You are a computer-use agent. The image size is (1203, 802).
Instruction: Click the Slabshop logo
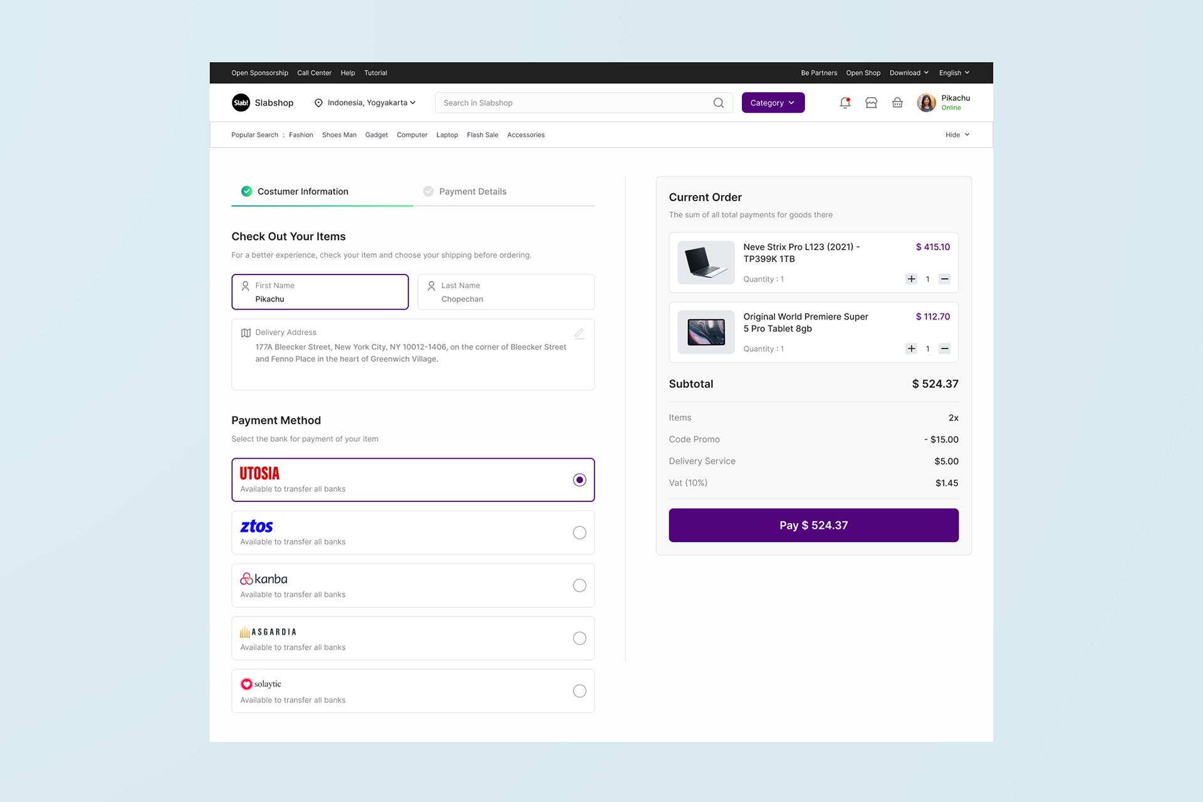pyautogui.click(x=241, y=103)
